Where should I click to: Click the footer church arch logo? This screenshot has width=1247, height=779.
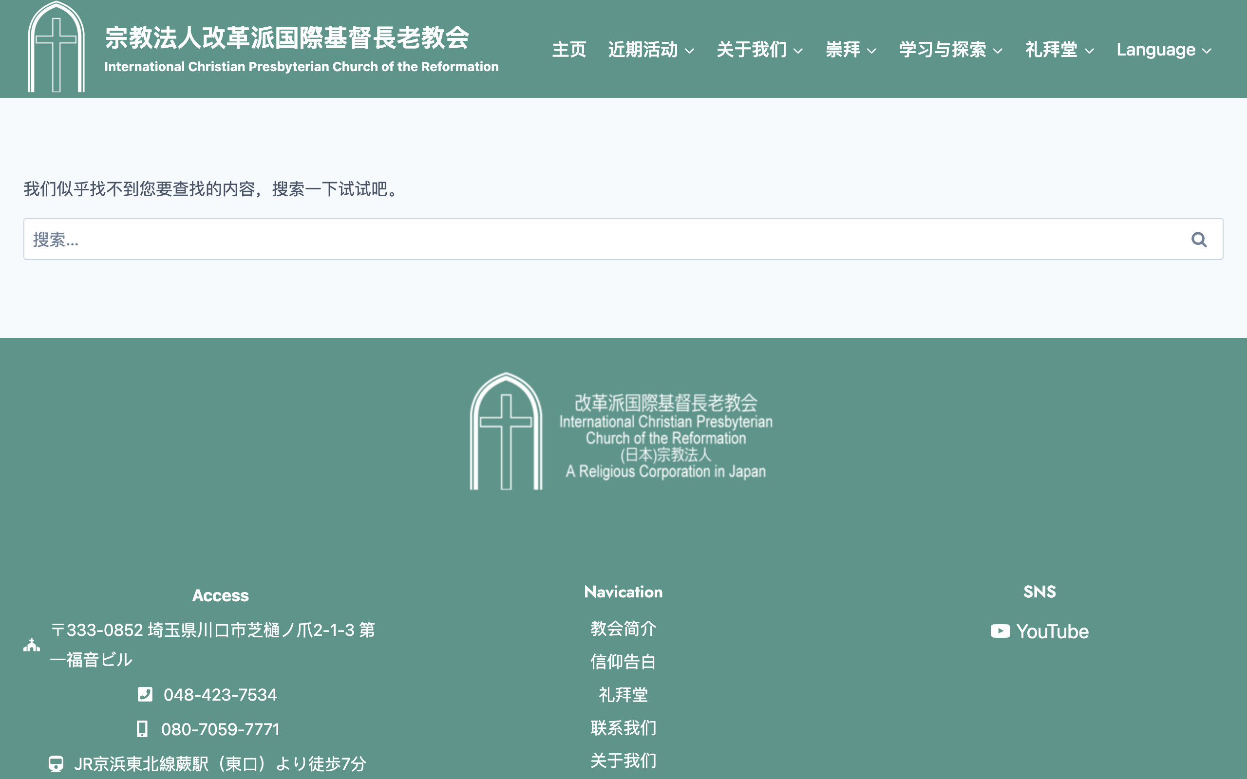point(506,431)
